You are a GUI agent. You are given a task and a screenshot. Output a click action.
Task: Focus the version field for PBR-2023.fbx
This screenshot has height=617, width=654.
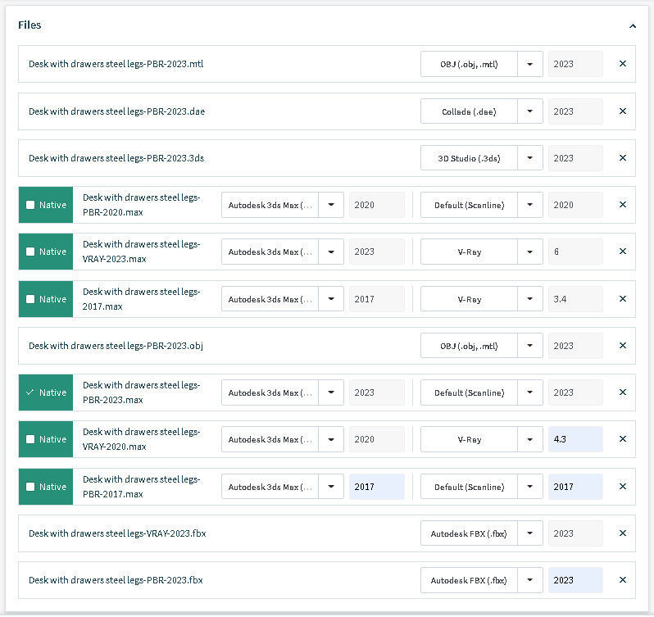pyautogui.click(x=575, y=580)
